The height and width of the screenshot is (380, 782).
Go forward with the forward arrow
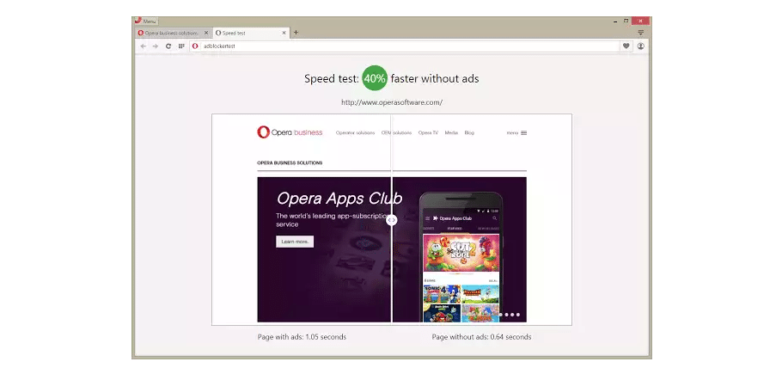pyautogui.click(x=155, y=46)
